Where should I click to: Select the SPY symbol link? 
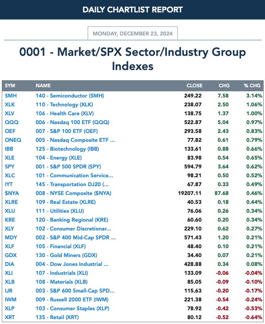9,167
